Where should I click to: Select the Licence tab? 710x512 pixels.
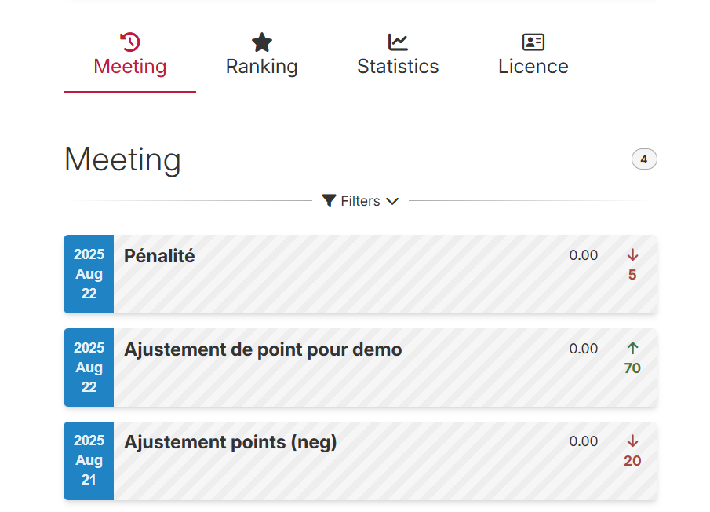tap(533, 66)
